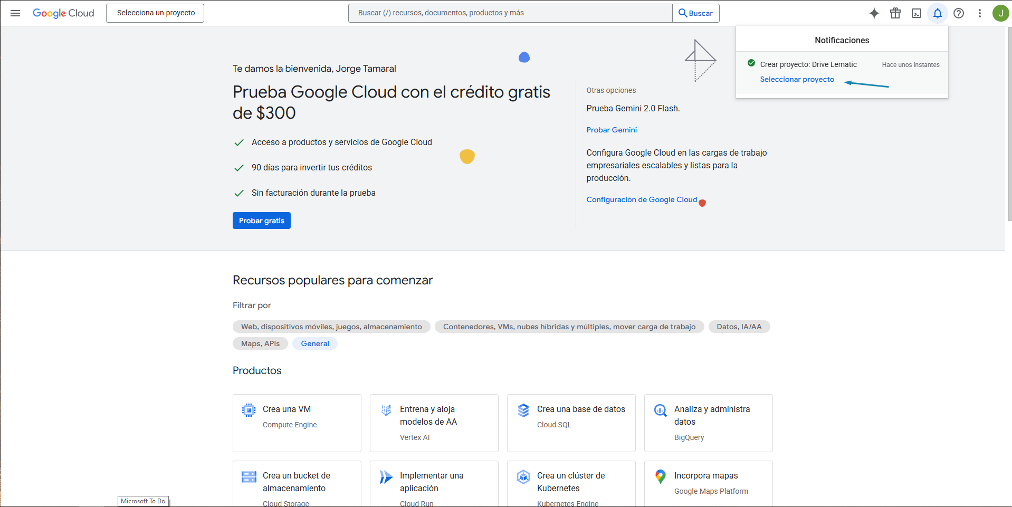
Task: Open the 'Selecciona un proyecto' picker
Action: [155, 13]
